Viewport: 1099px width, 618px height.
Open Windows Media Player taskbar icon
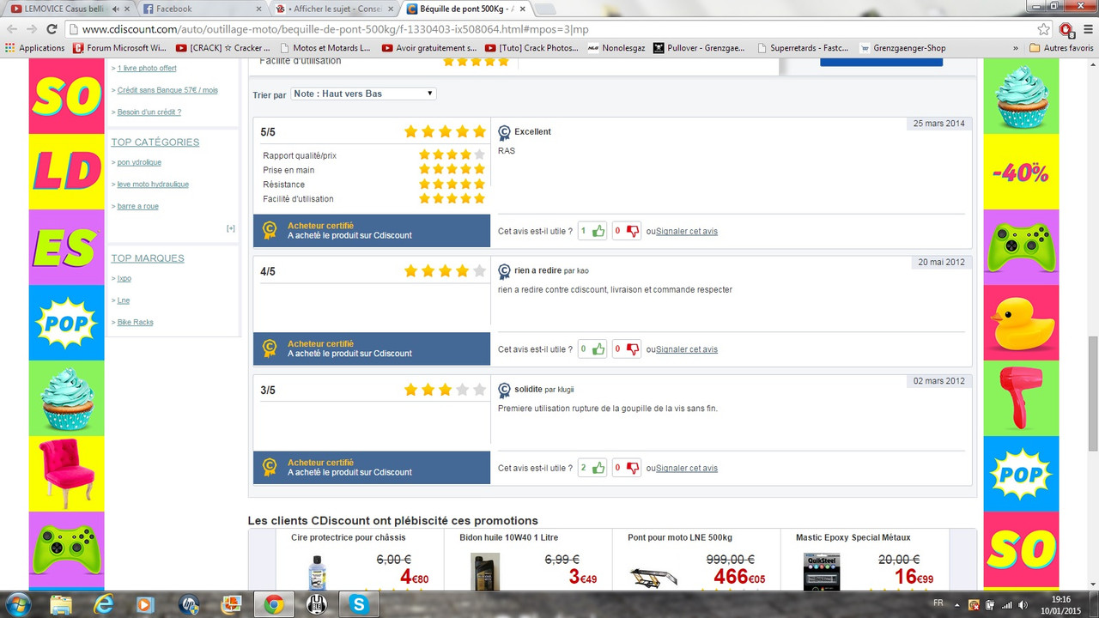(146, 604)
